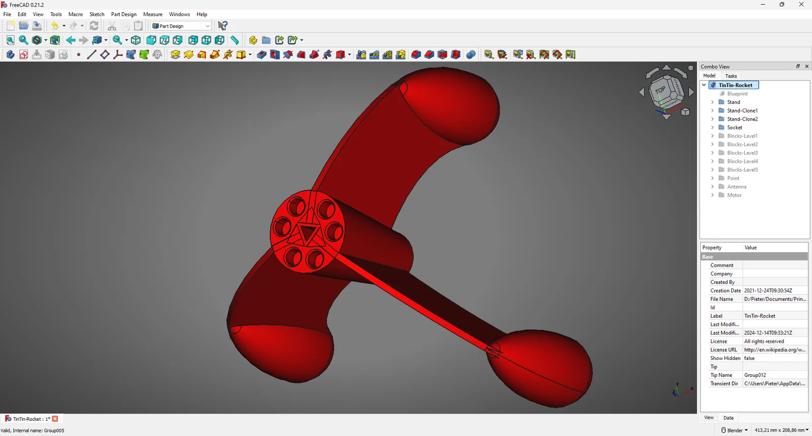Switch to isometric view

click(136, 40)
